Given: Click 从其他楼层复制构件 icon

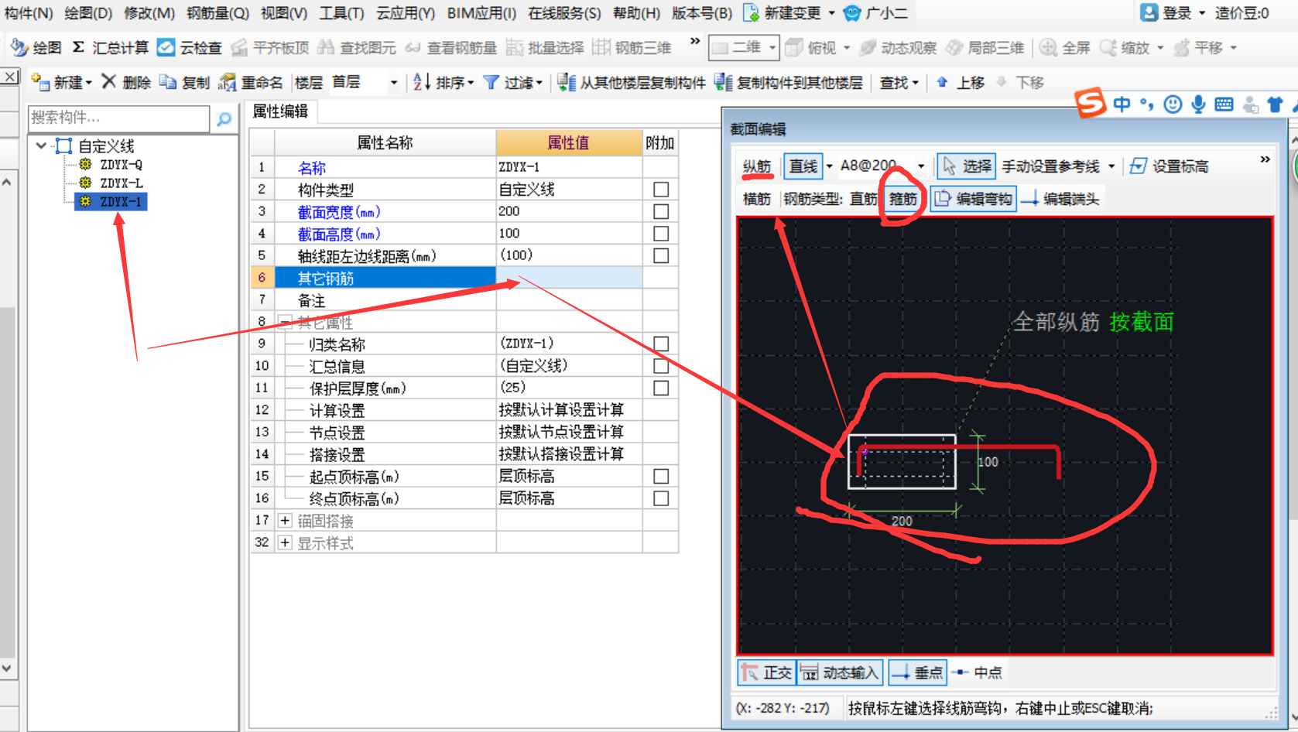Looking at the screenshot, I should (x=632, y=82).
